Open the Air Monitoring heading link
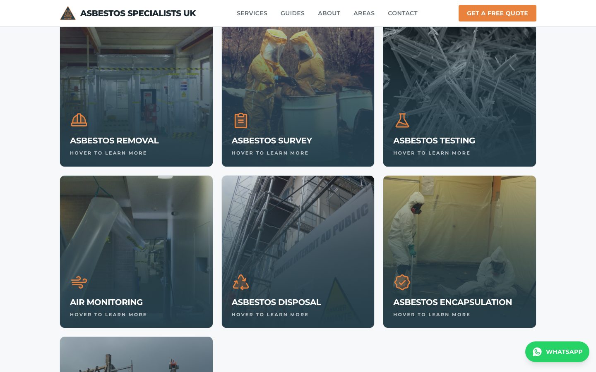 (x=106, y=302)
